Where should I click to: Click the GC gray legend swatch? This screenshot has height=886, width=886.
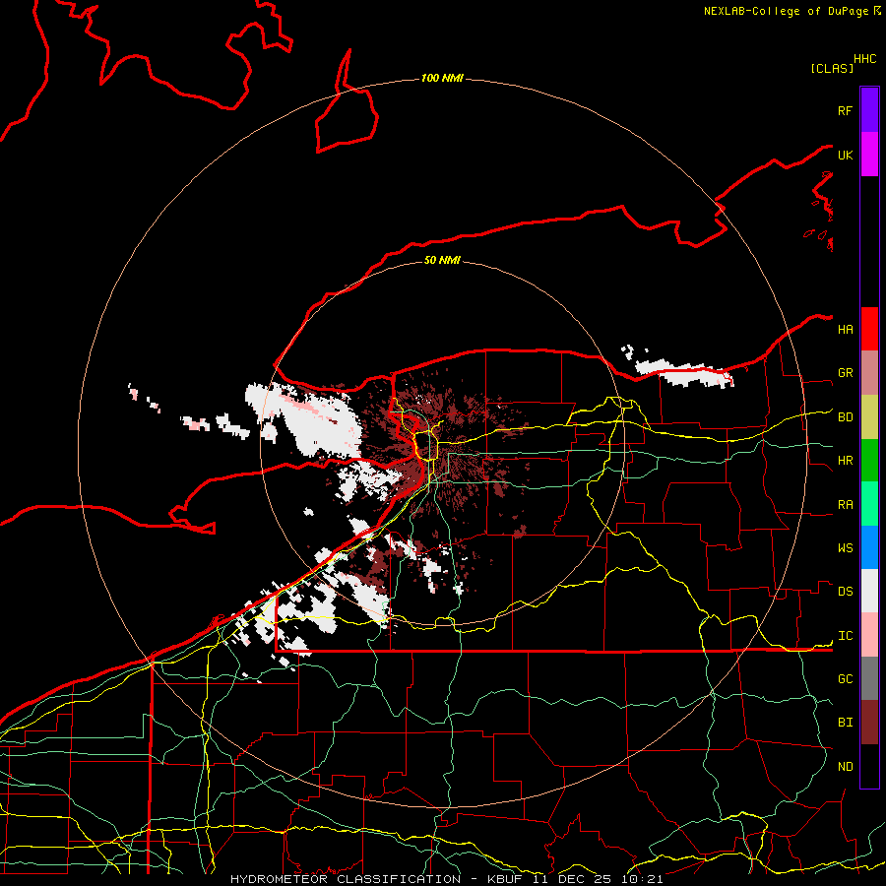tap(869, 678)
